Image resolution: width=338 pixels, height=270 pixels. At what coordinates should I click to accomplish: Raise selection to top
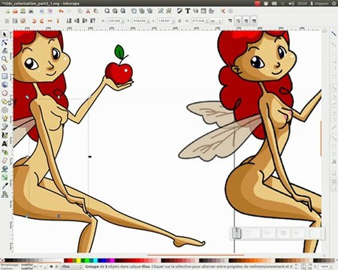pos(92,21)
